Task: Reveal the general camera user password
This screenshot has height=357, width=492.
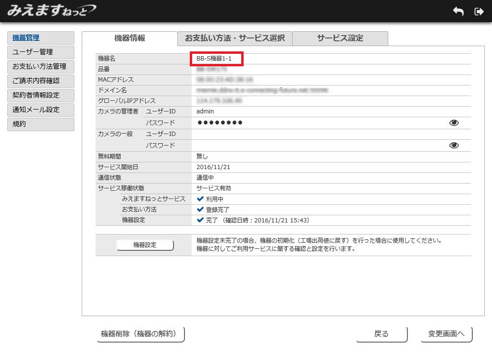Action: click(x=454, y=146)
